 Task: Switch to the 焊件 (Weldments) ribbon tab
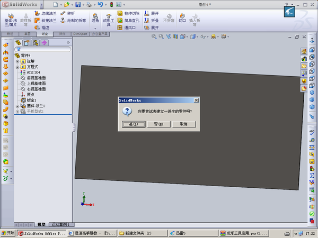click(62, 34)
